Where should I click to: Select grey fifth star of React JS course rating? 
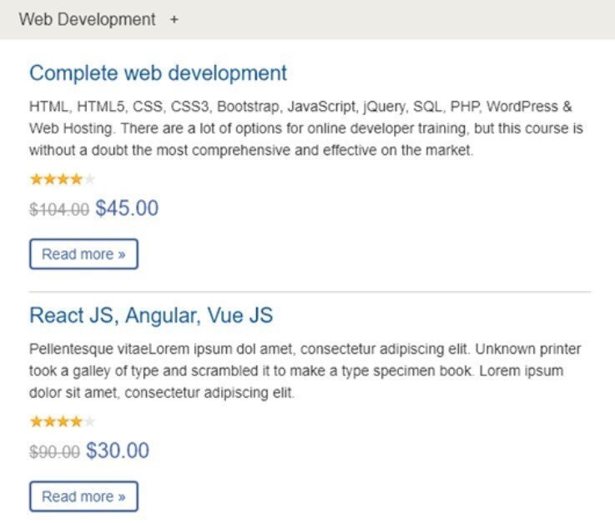(x=90, y=421)
